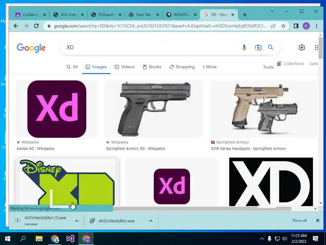Dismiss the downloads bar
Viewport: 326px width, 245px height.
317,220
